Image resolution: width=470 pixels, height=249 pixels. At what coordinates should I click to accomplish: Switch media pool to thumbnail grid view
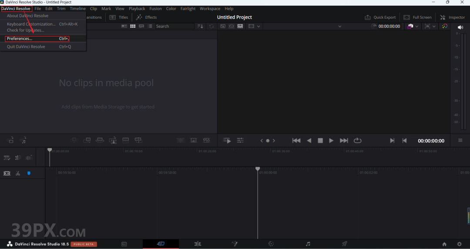point(133,27)
